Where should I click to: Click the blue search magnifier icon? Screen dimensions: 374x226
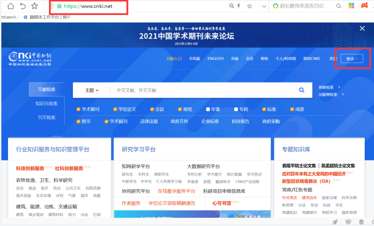[302, 90]
